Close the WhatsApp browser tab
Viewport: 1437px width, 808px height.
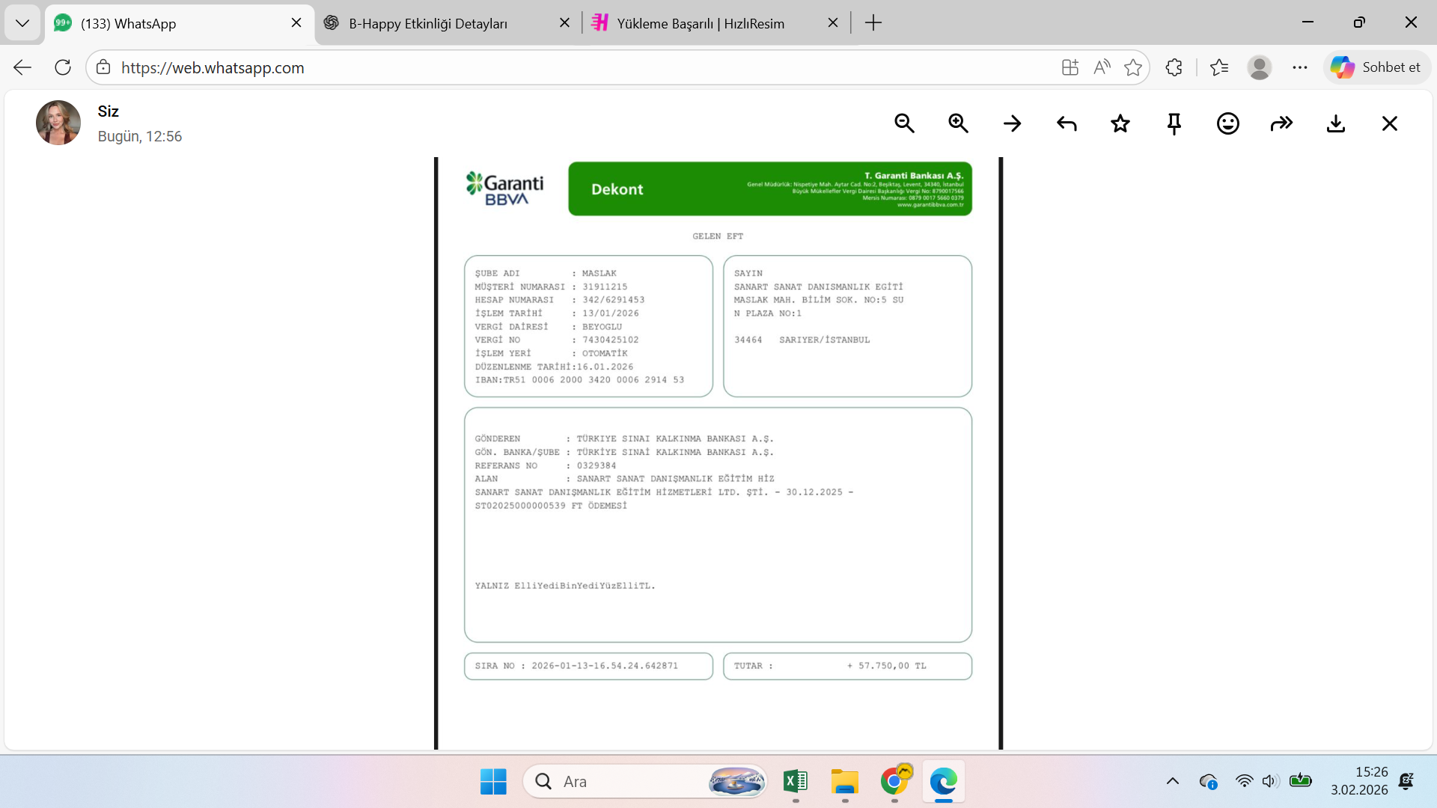point(296,23)
